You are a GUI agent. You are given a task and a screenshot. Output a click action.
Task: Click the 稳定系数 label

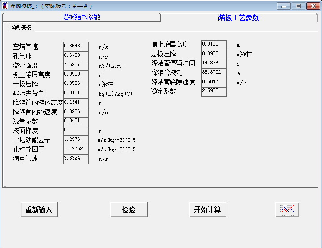(x=163, y=91)
